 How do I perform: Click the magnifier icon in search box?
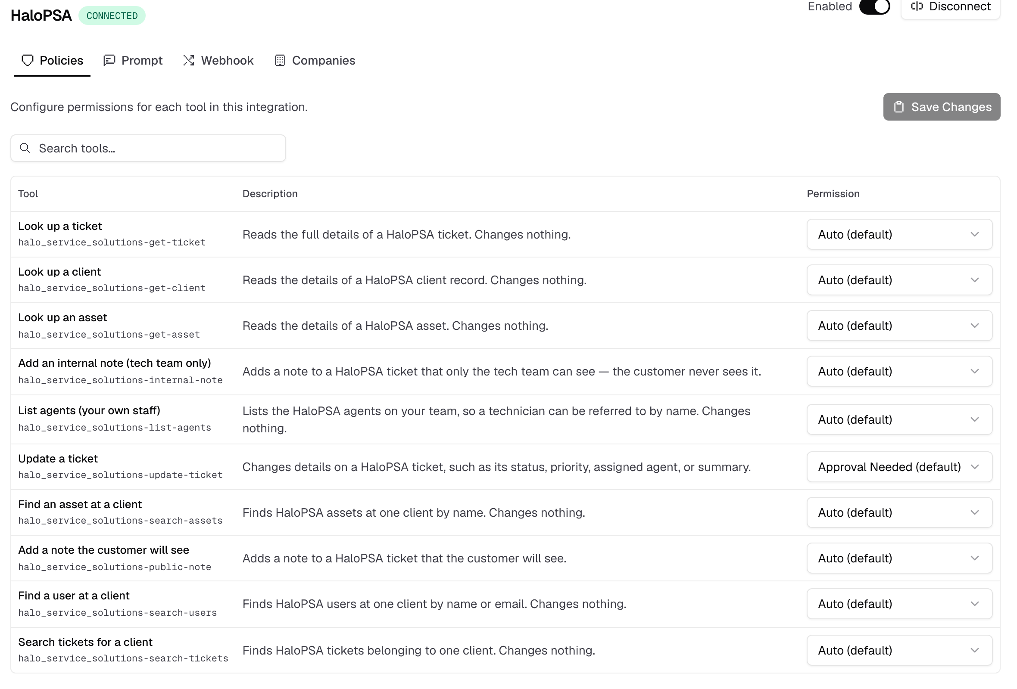point(25,148)
